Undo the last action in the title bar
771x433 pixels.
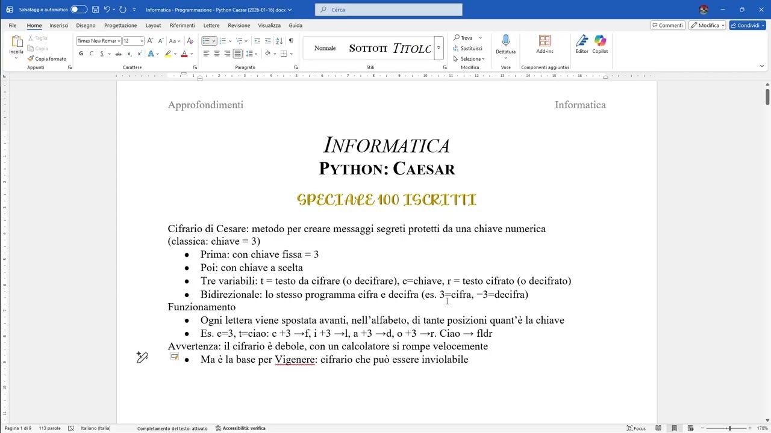(107, 10)
